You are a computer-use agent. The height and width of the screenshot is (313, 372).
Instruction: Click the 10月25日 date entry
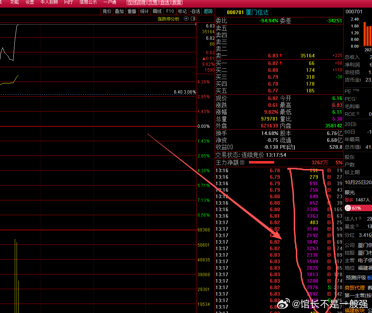click(358, 182)
